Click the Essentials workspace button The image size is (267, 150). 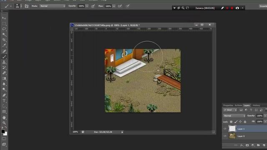click(x=263, y=6)
